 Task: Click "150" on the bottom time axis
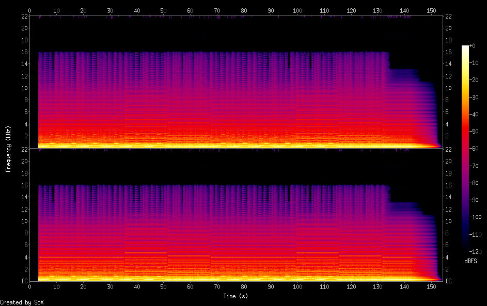pos(431,287)
